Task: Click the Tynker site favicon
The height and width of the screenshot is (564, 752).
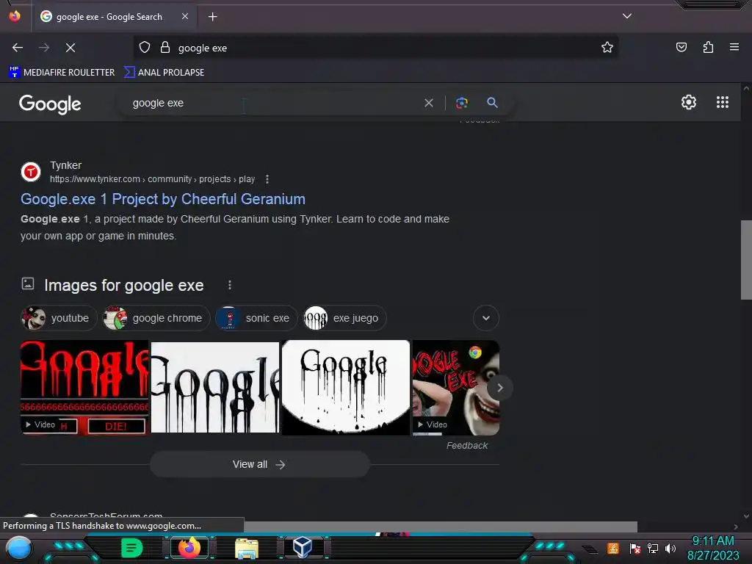Action: 31,172
